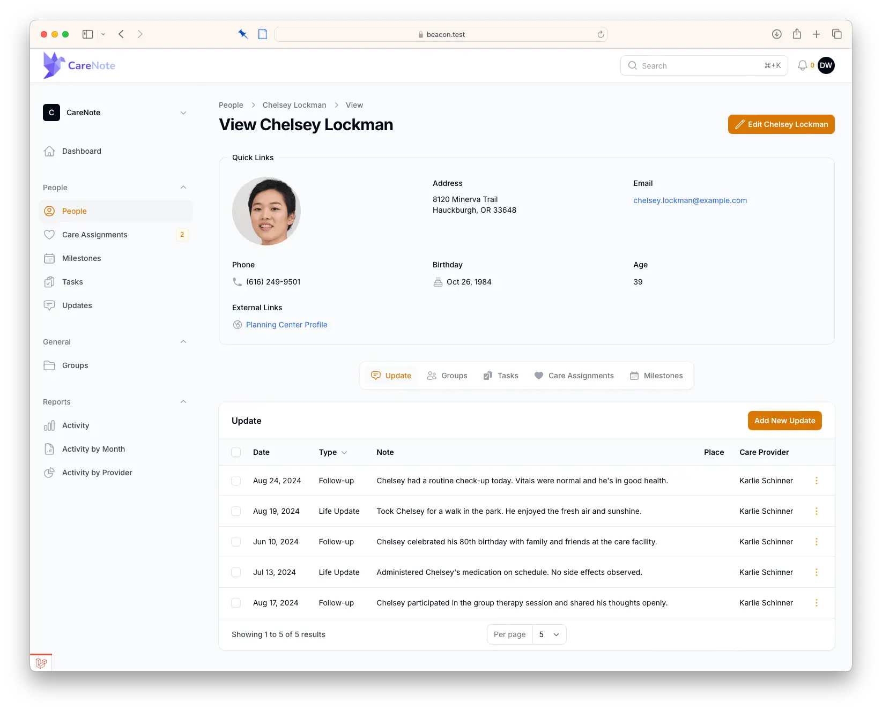Click the browser downloads icon
Screen dimensions: 882x711
click(776, 34)
